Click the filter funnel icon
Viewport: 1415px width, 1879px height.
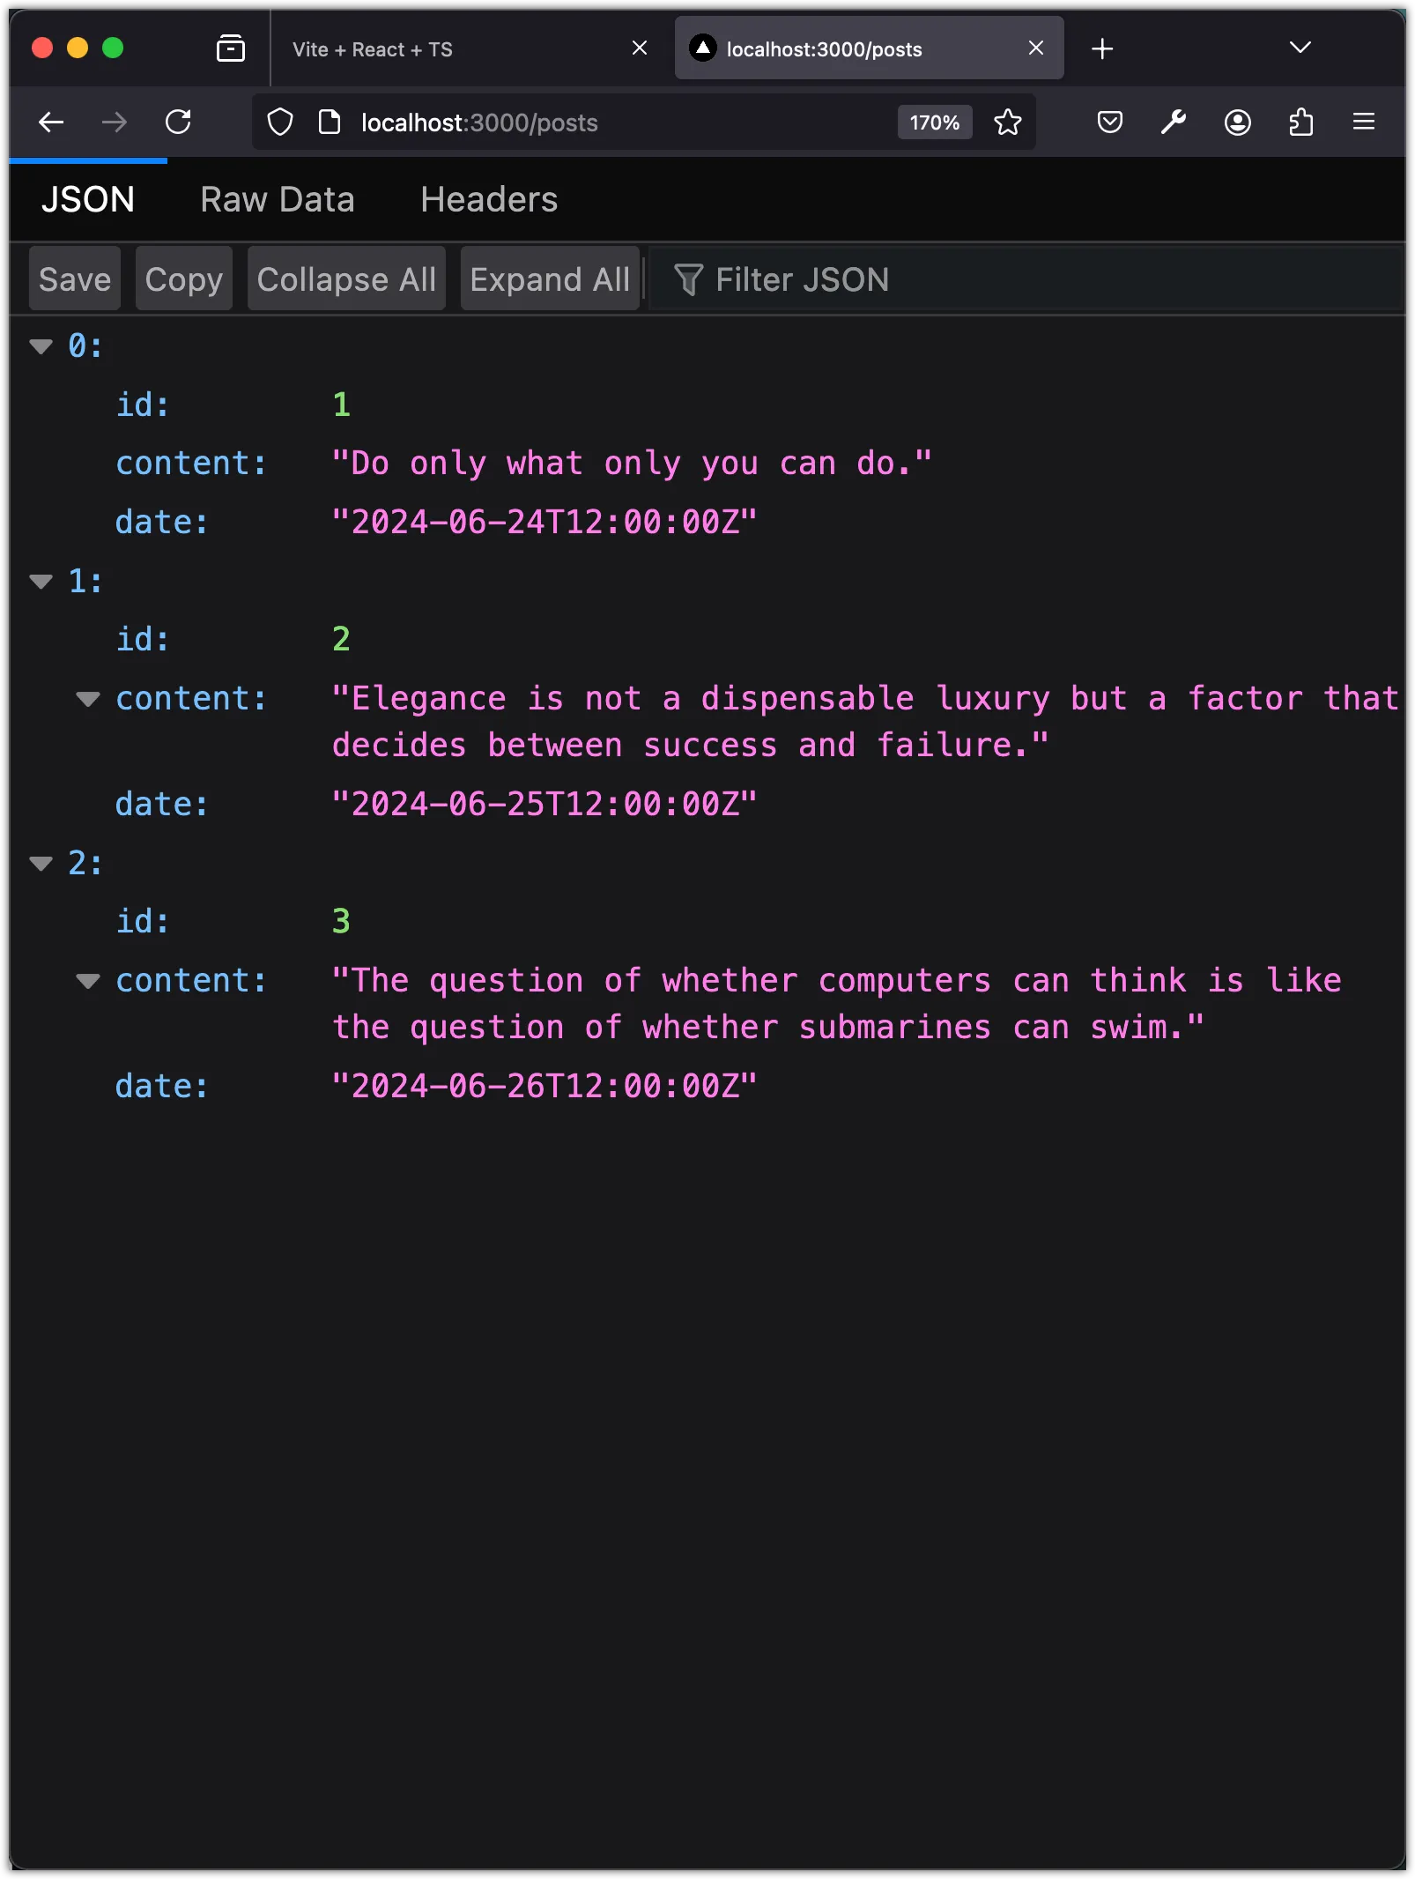688,280
